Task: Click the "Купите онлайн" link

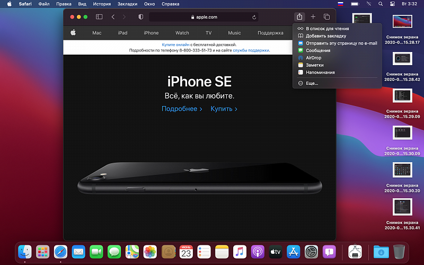Action: [x=175, y=45]
